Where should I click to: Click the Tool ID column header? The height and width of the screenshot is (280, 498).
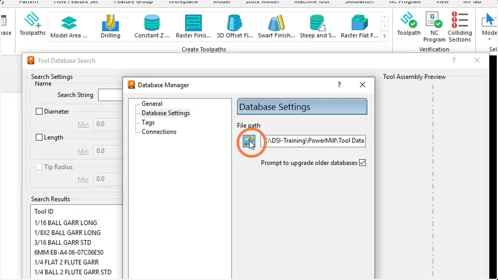(x=44, y=212)
